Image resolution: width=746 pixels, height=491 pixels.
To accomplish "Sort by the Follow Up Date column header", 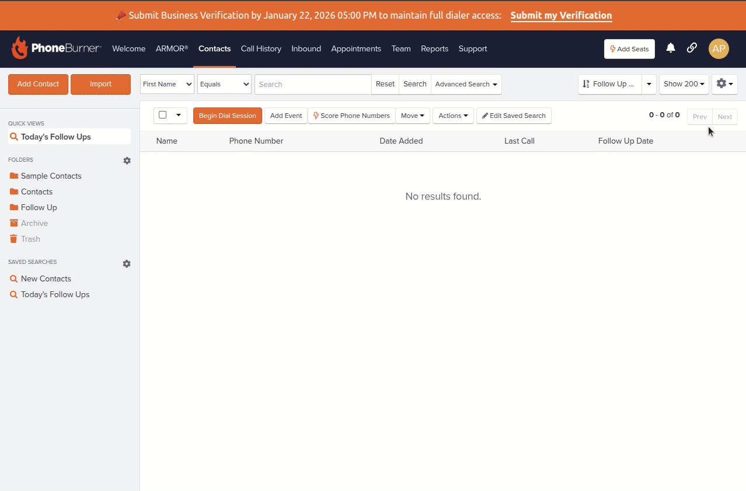I will 626,141.
